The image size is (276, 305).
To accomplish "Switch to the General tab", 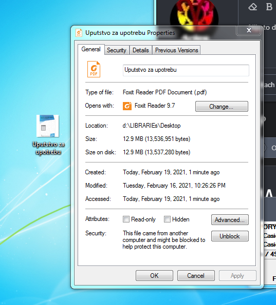I will click(x=91, y=49).
